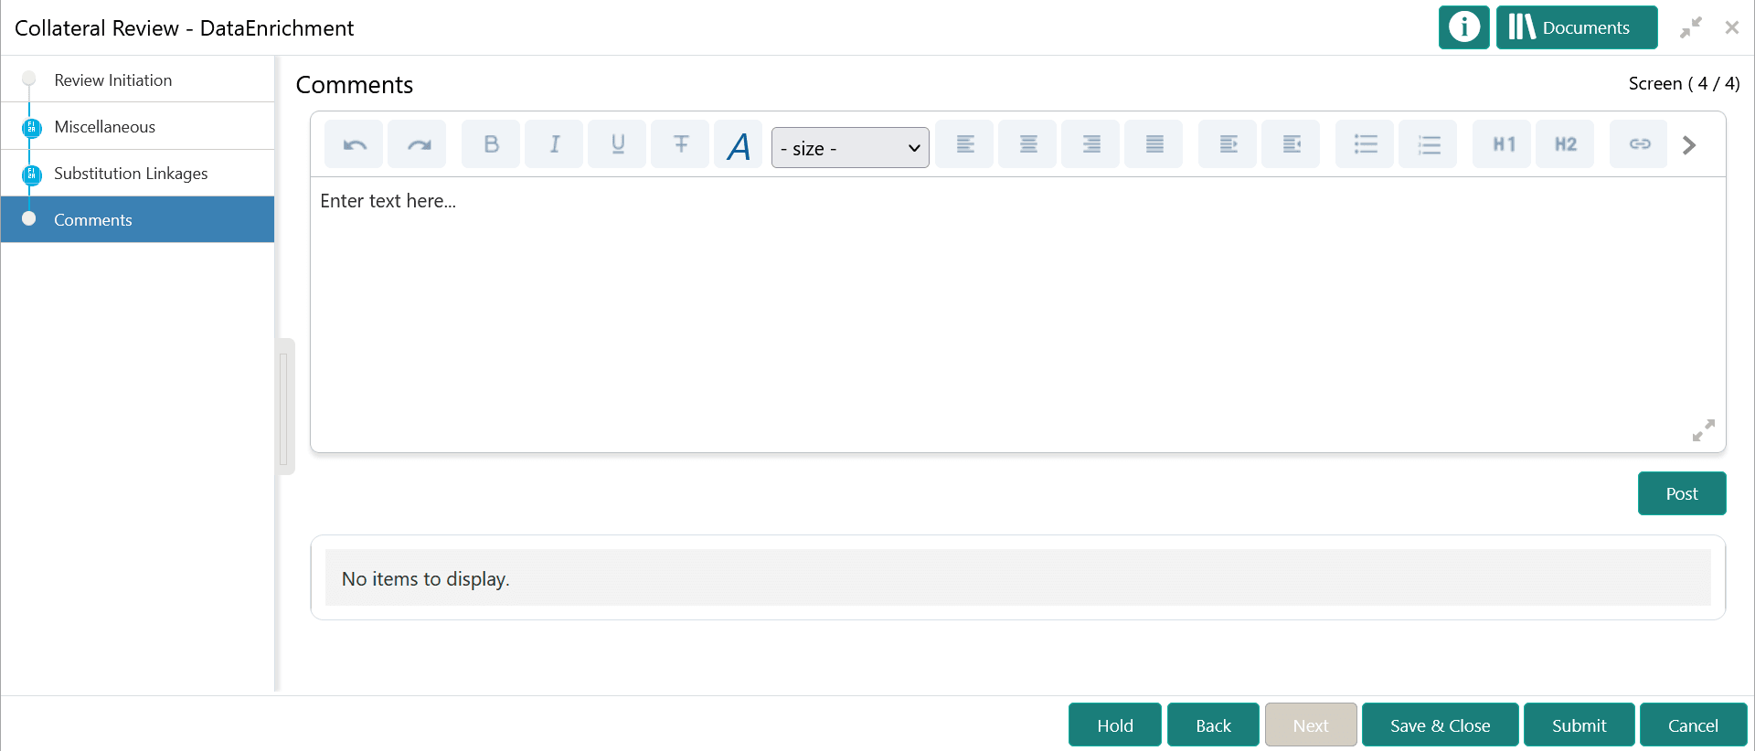
Task: Post the comment
Action: pos(1681,493)
